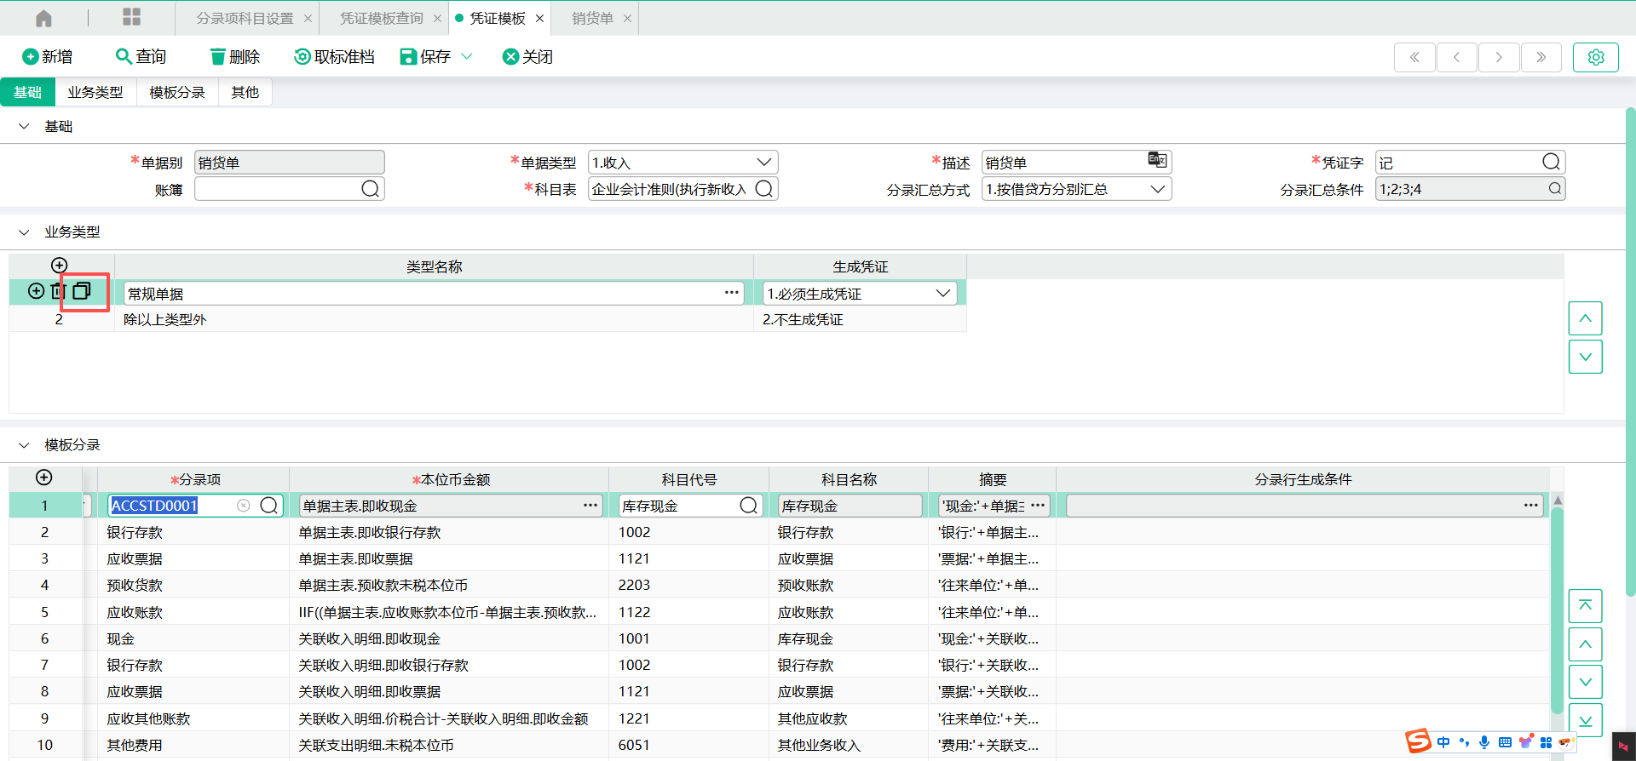Move 业务类型 row up with up-arrow button
The width and height of the screenshot is (1636, 761).
[1585, 318]
